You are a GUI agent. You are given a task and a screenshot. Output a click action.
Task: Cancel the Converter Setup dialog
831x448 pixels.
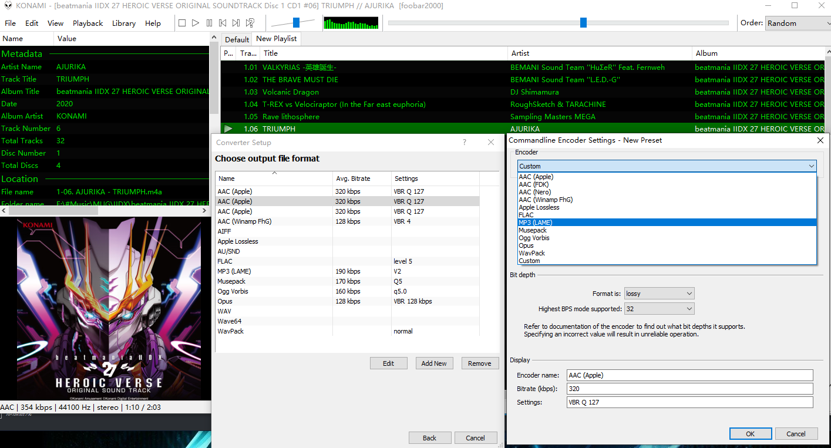tap(476, 438)
